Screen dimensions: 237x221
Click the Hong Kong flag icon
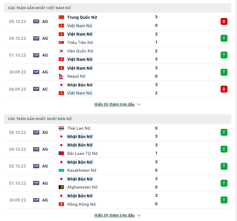point(61,204)
